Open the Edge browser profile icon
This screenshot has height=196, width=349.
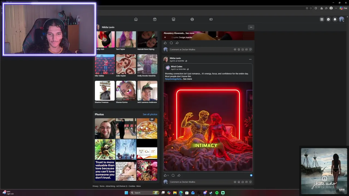coord(331,8)
